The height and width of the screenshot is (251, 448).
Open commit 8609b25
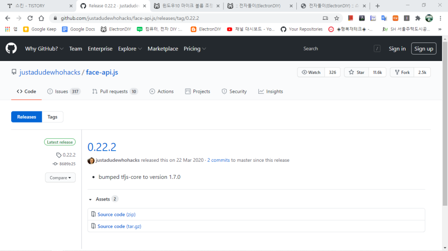tap(64, 164)
